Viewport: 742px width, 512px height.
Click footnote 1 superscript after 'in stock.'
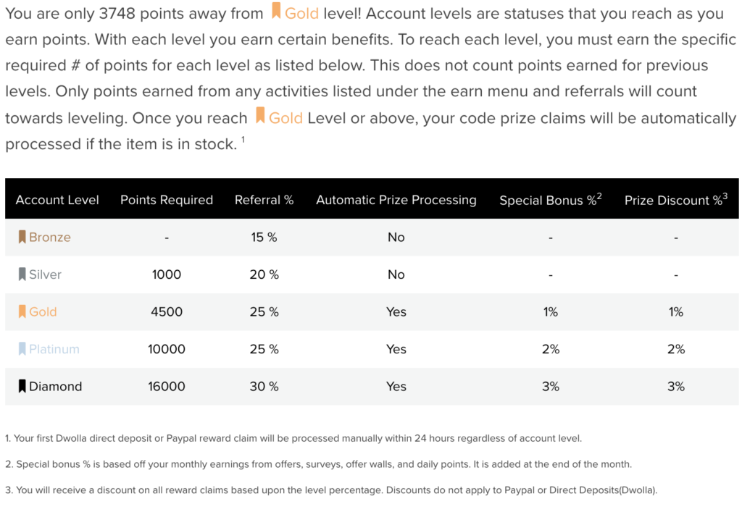pyautogui.click(x=243, y=139)
